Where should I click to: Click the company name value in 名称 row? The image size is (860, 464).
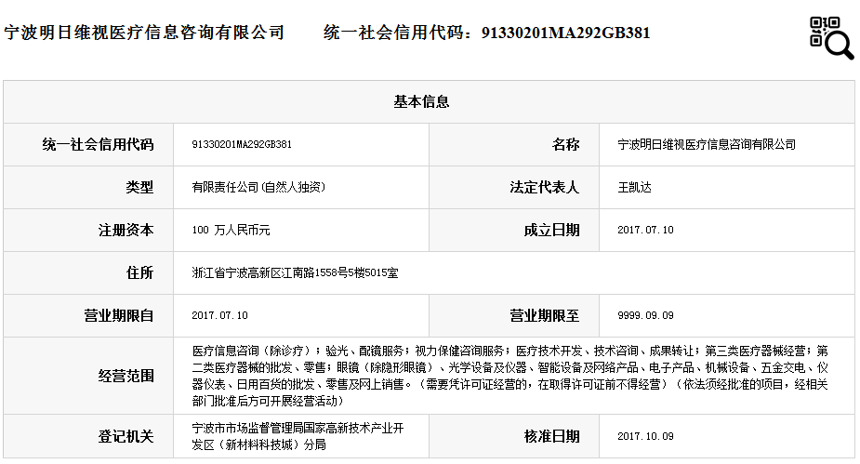tap(707, 144)
